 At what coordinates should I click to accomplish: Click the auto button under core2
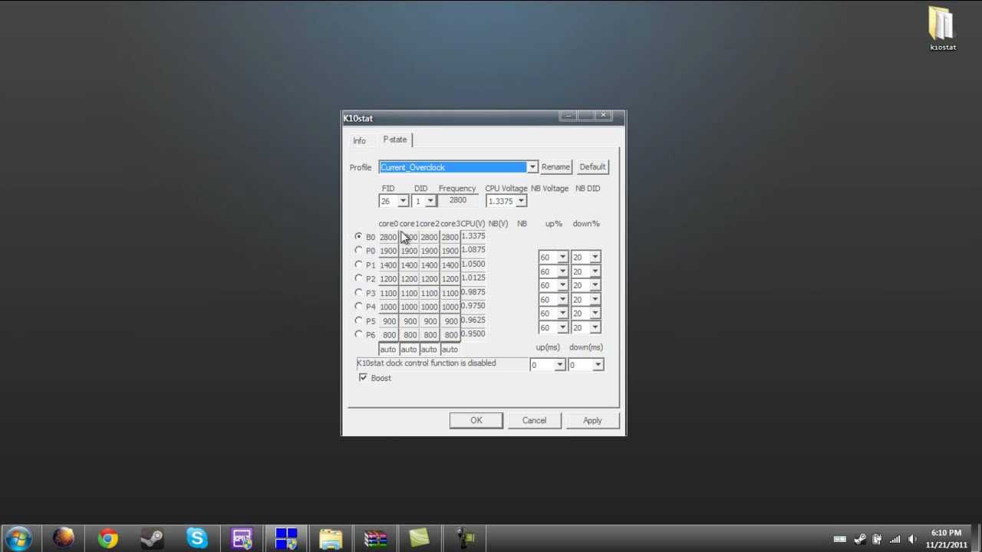tap(429, 349)
